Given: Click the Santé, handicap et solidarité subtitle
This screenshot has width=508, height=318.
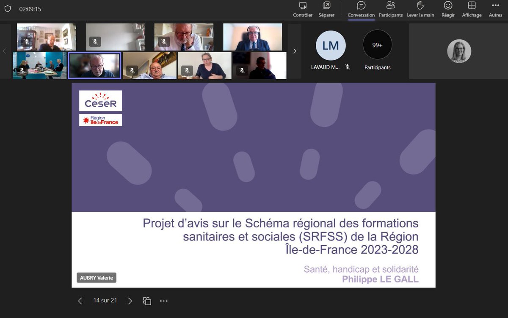Looking at the screenshot, I should click(x=361, y=269).
